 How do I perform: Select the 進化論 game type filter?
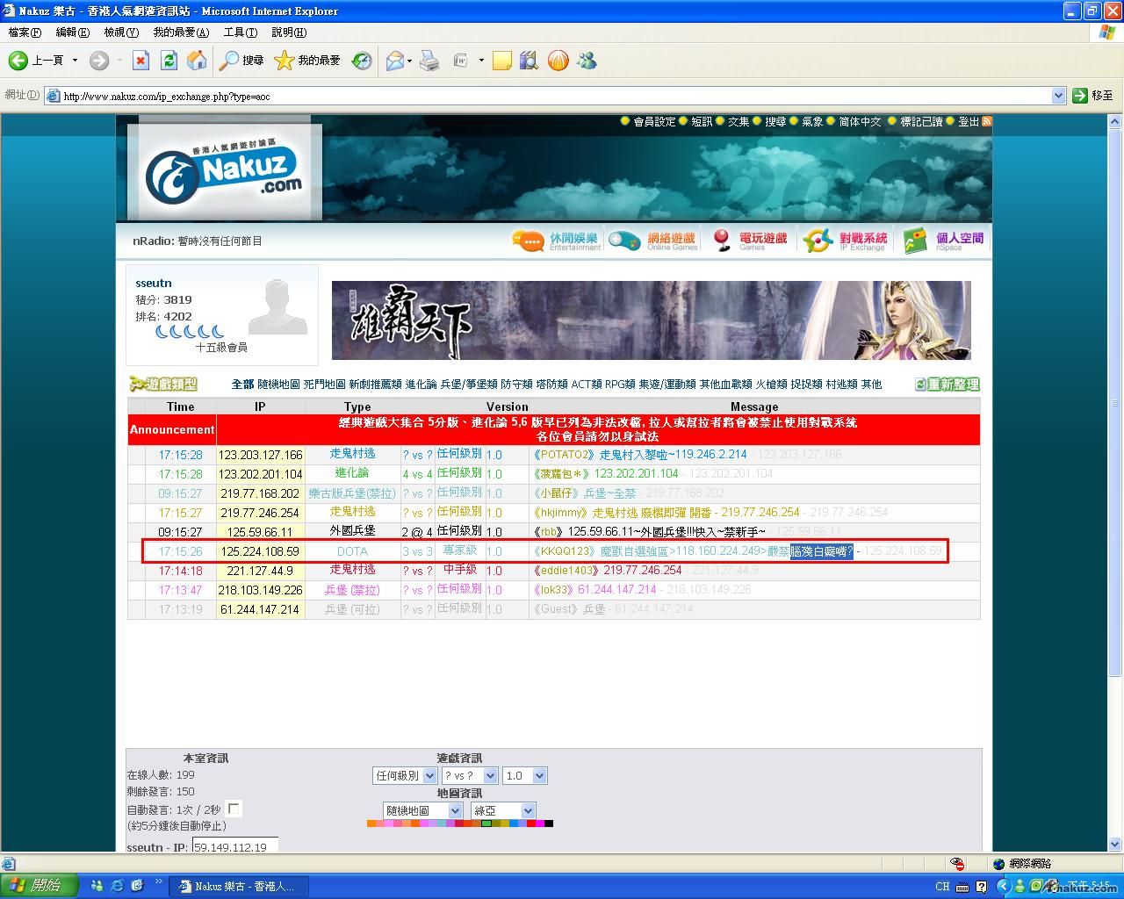(421, 385)
